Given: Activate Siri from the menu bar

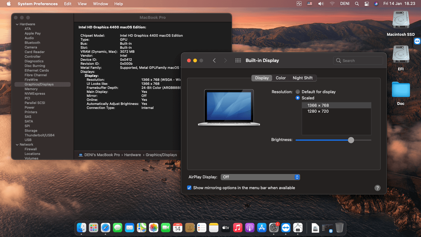Looking at the screenshot, I should coord(376,4).
